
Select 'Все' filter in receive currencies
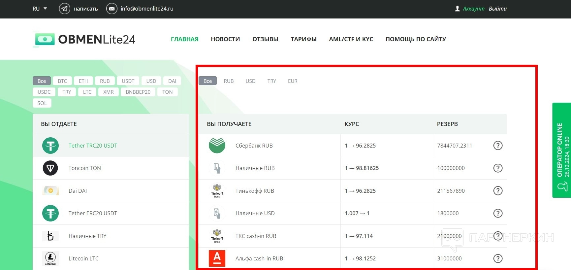click(x=208, y=81)
